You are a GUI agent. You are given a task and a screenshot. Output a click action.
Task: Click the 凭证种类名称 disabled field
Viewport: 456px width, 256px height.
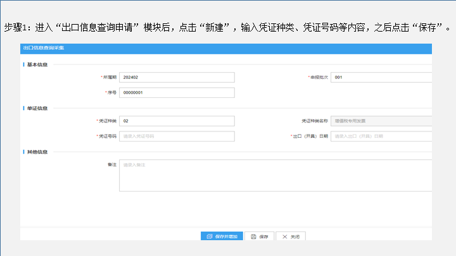381,121
